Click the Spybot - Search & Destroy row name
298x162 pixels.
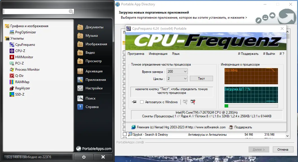[150, 135]
